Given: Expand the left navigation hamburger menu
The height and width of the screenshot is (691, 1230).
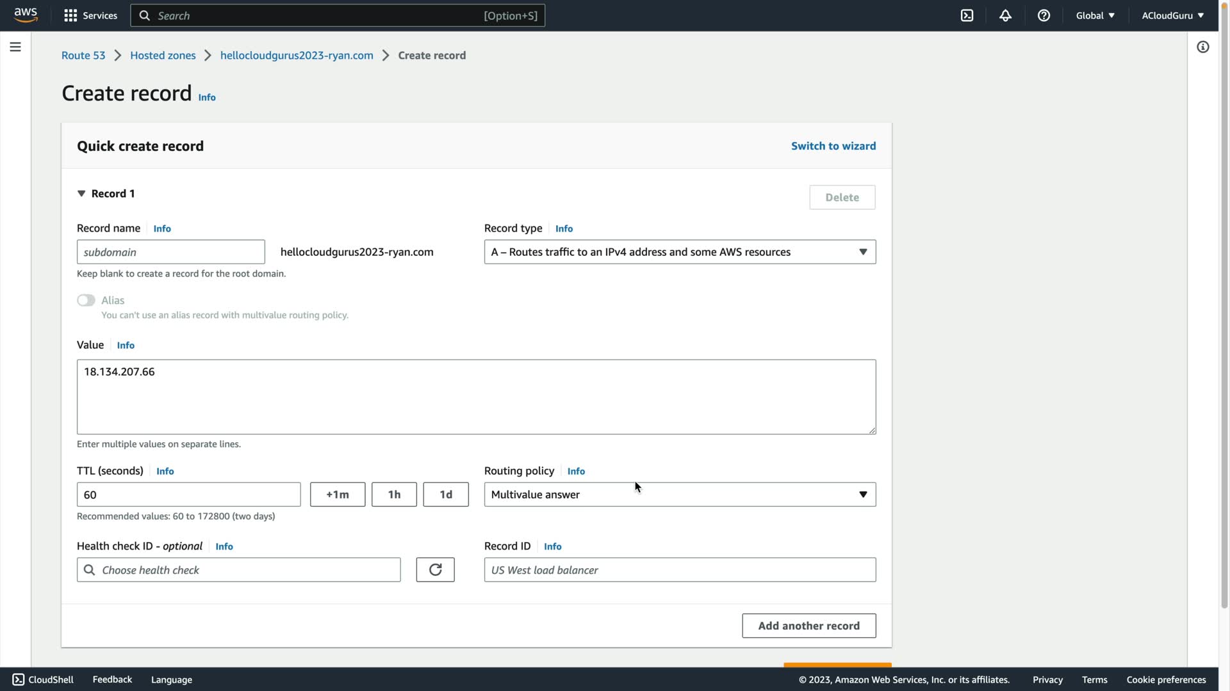Looking at the screenshot, I should click(x=15, y=47).
